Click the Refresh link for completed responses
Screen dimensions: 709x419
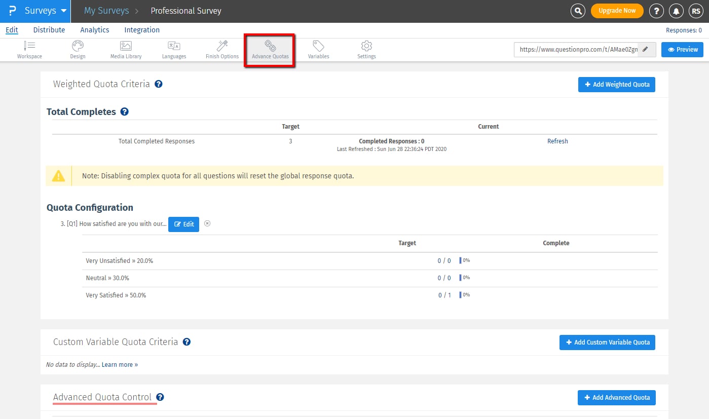click(x=557, y=141)
